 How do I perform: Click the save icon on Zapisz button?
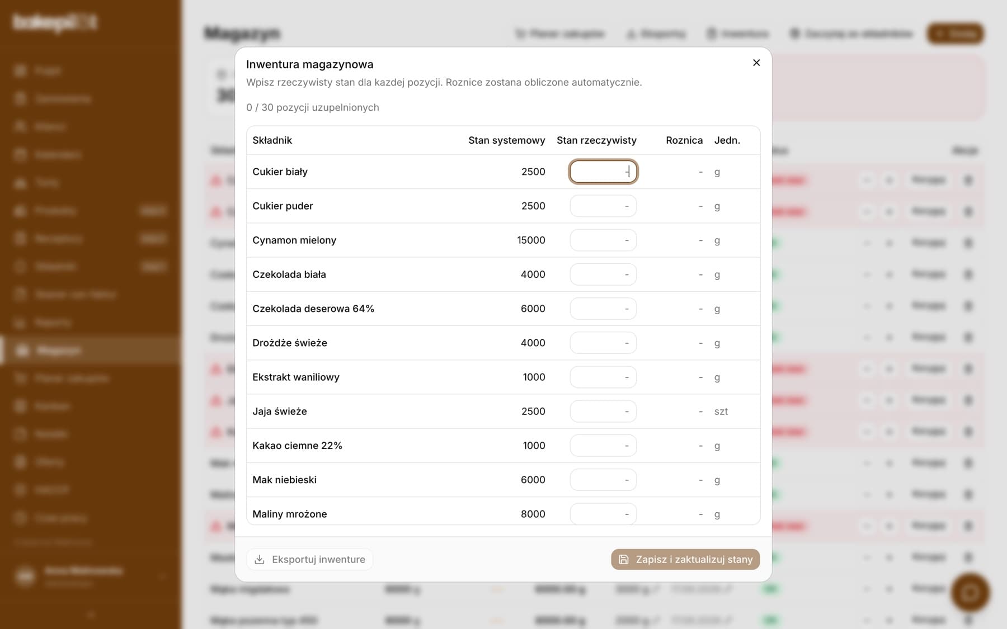tap(624, 560)
